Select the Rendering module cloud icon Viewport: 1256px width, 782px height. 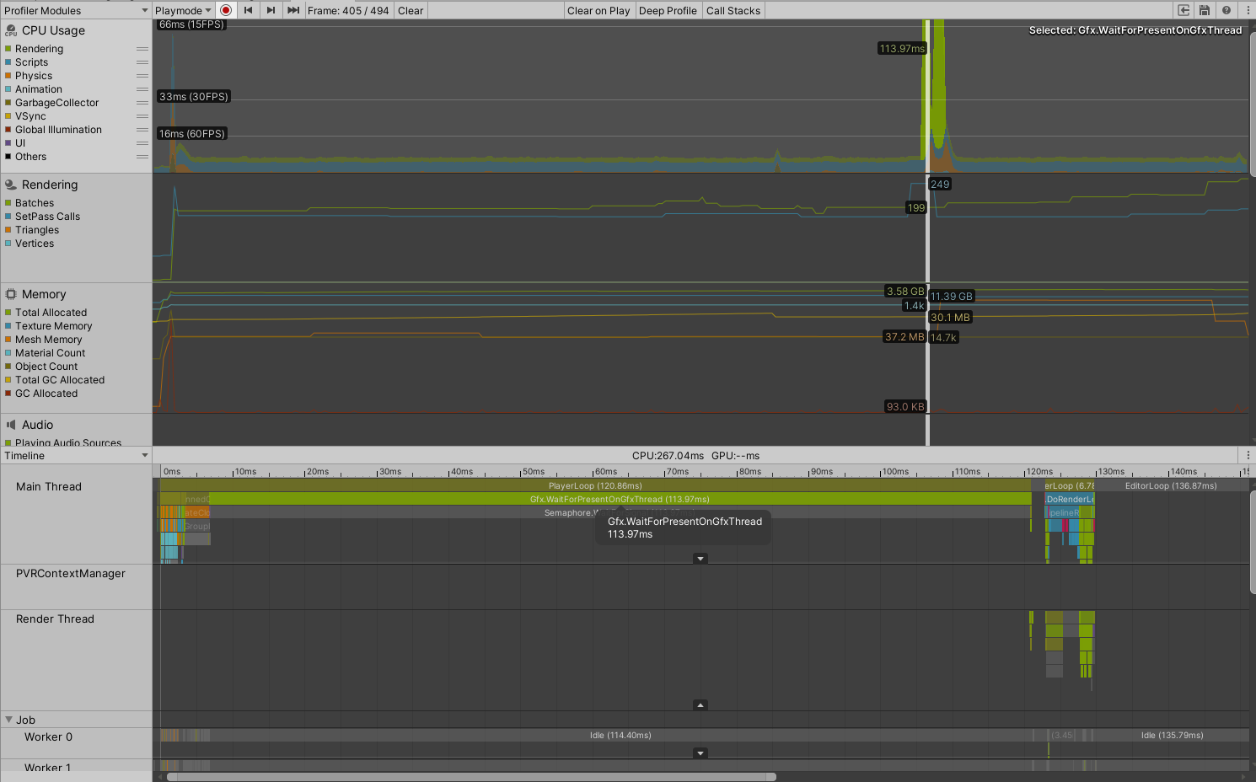pyautogui.click(x=11, y=185)
